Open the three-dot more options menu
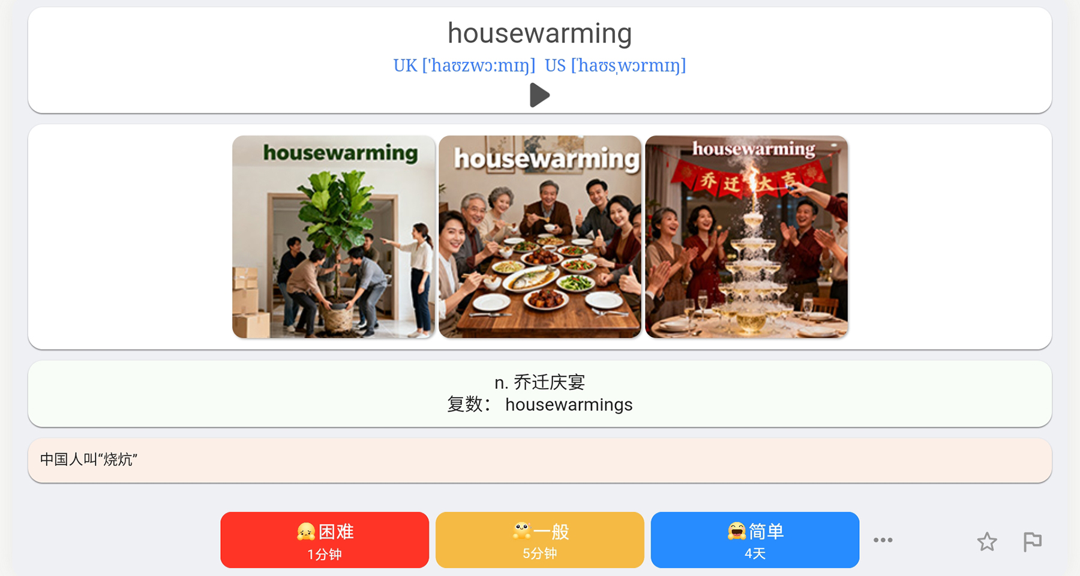Image resolution: width=1080 pixels, height=576 pixels. 883,540
